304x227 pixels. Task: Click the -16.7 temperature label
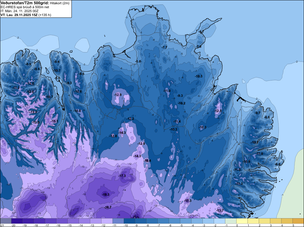(108, 207)
